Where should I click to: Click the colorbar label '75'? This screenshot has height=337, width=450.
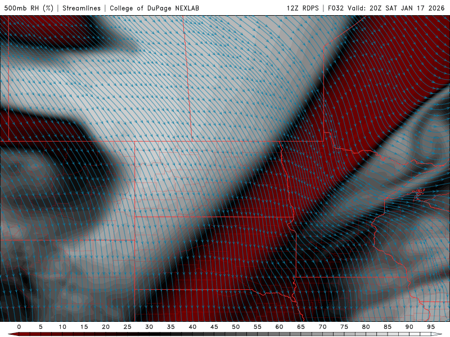pyautogui.click(x=344, y=327)
